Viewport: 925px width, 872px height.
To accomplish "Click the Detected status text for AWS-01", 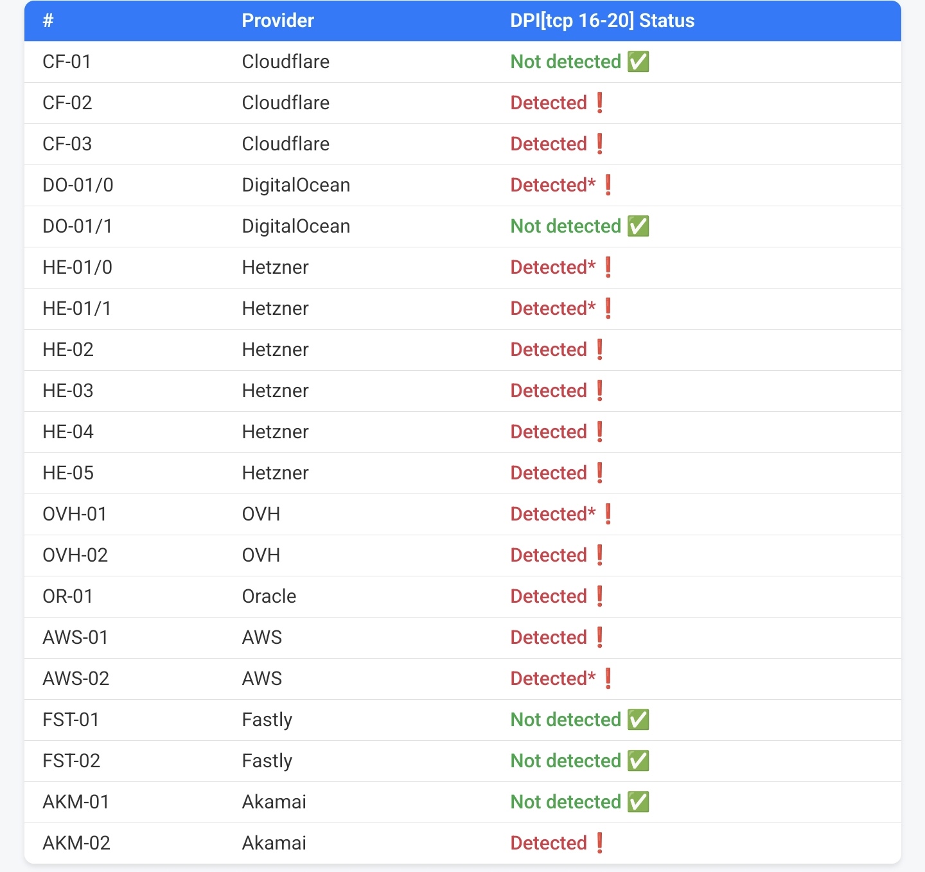I will click(x=548, y=637).
